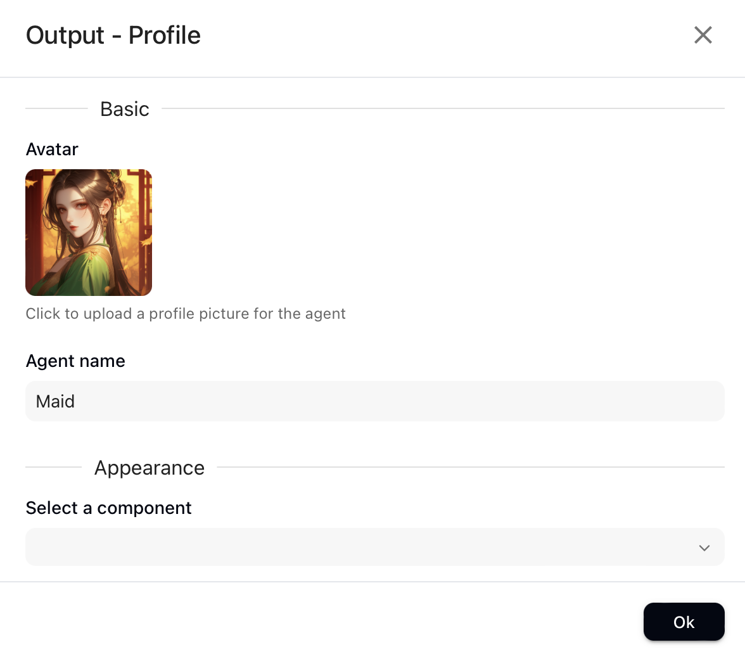Click the Basic section heading
Screen dimensions: 745x654
pyautogui.click(x=125, y=109)
